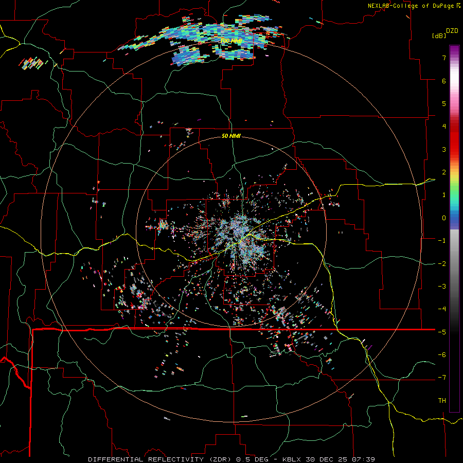Click the 1 value on the dB scale

pos(444,195)
